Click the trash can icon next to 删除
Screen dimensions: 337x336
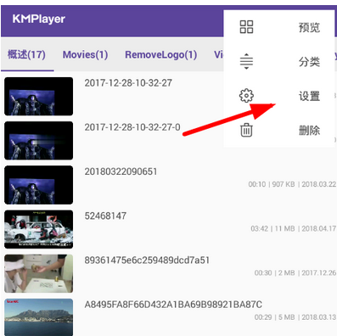246,130
